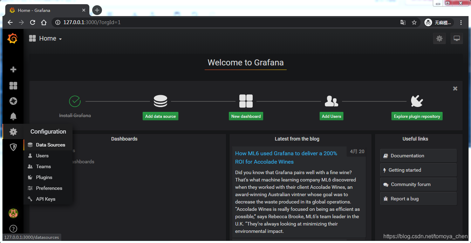
Task: Click the Dashboards panel heading
Action: (x=124, y=139)
